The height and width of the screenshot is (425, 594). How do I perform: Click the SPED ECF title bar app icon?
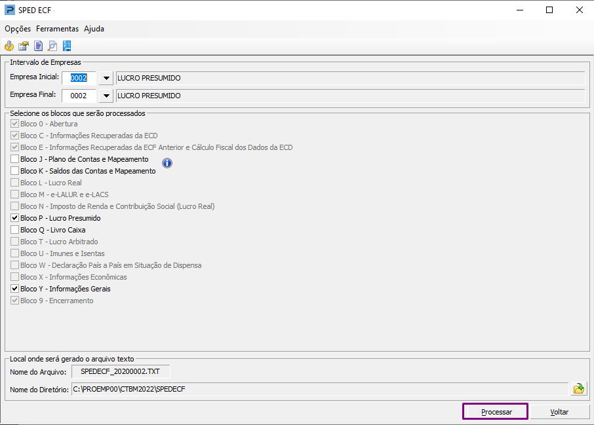coord(9,10)
